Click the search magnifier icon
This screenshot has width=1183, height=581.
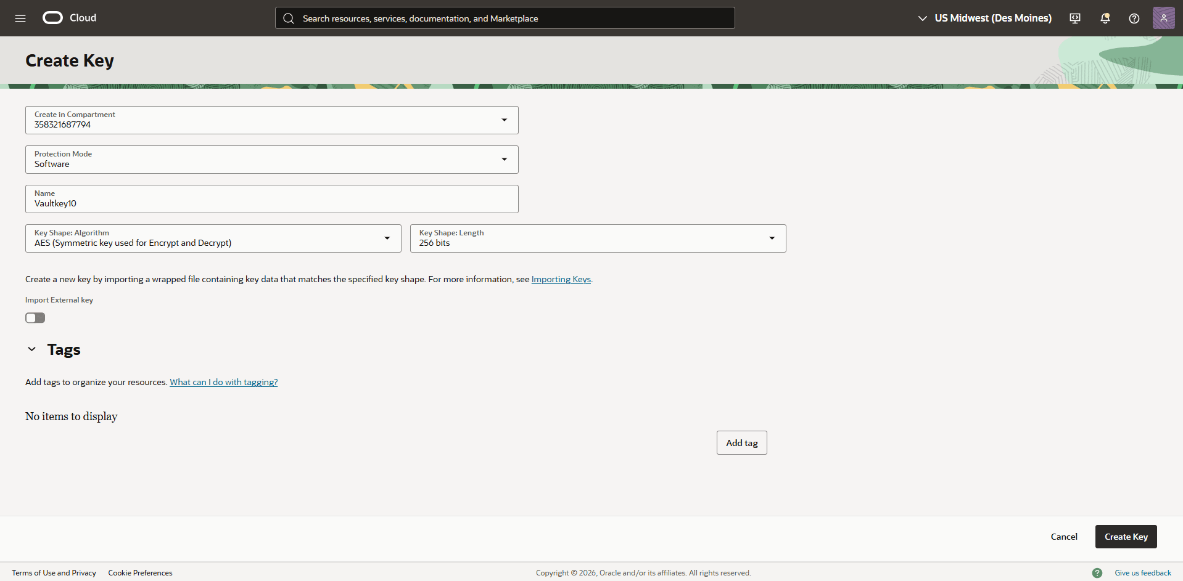tap(289, 18)
